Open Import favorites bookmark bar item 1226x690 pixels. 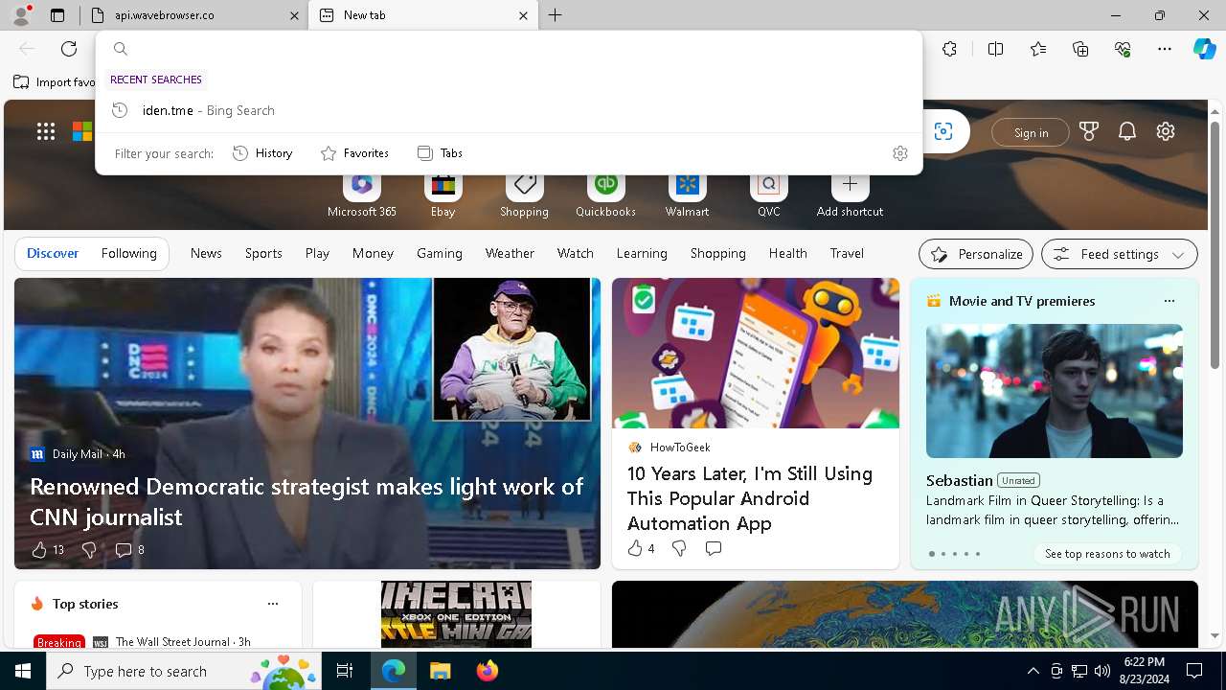click(55, 82)
